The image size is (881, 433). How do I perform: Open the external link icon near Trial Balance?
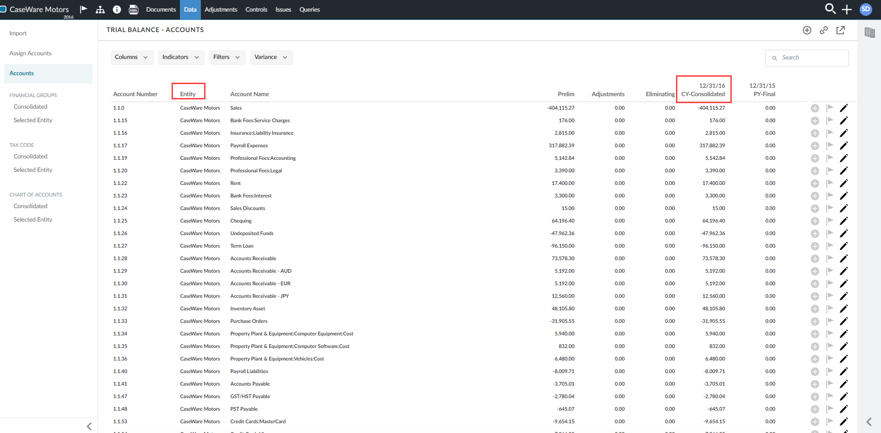pyautogui.click(x=841, y=30)
